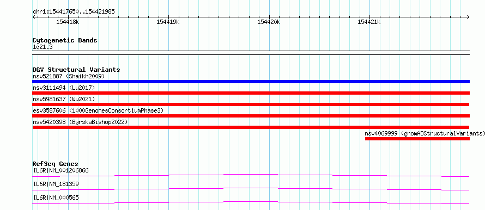The height and width of the screenshot is (210, 485).
Task: Click the IL6R NM_000565 magenta transcript line
Action: 251,202
